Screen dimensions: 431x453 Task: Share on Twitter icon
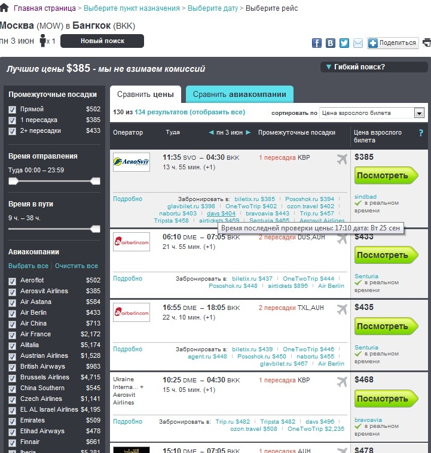pos(344,43)
